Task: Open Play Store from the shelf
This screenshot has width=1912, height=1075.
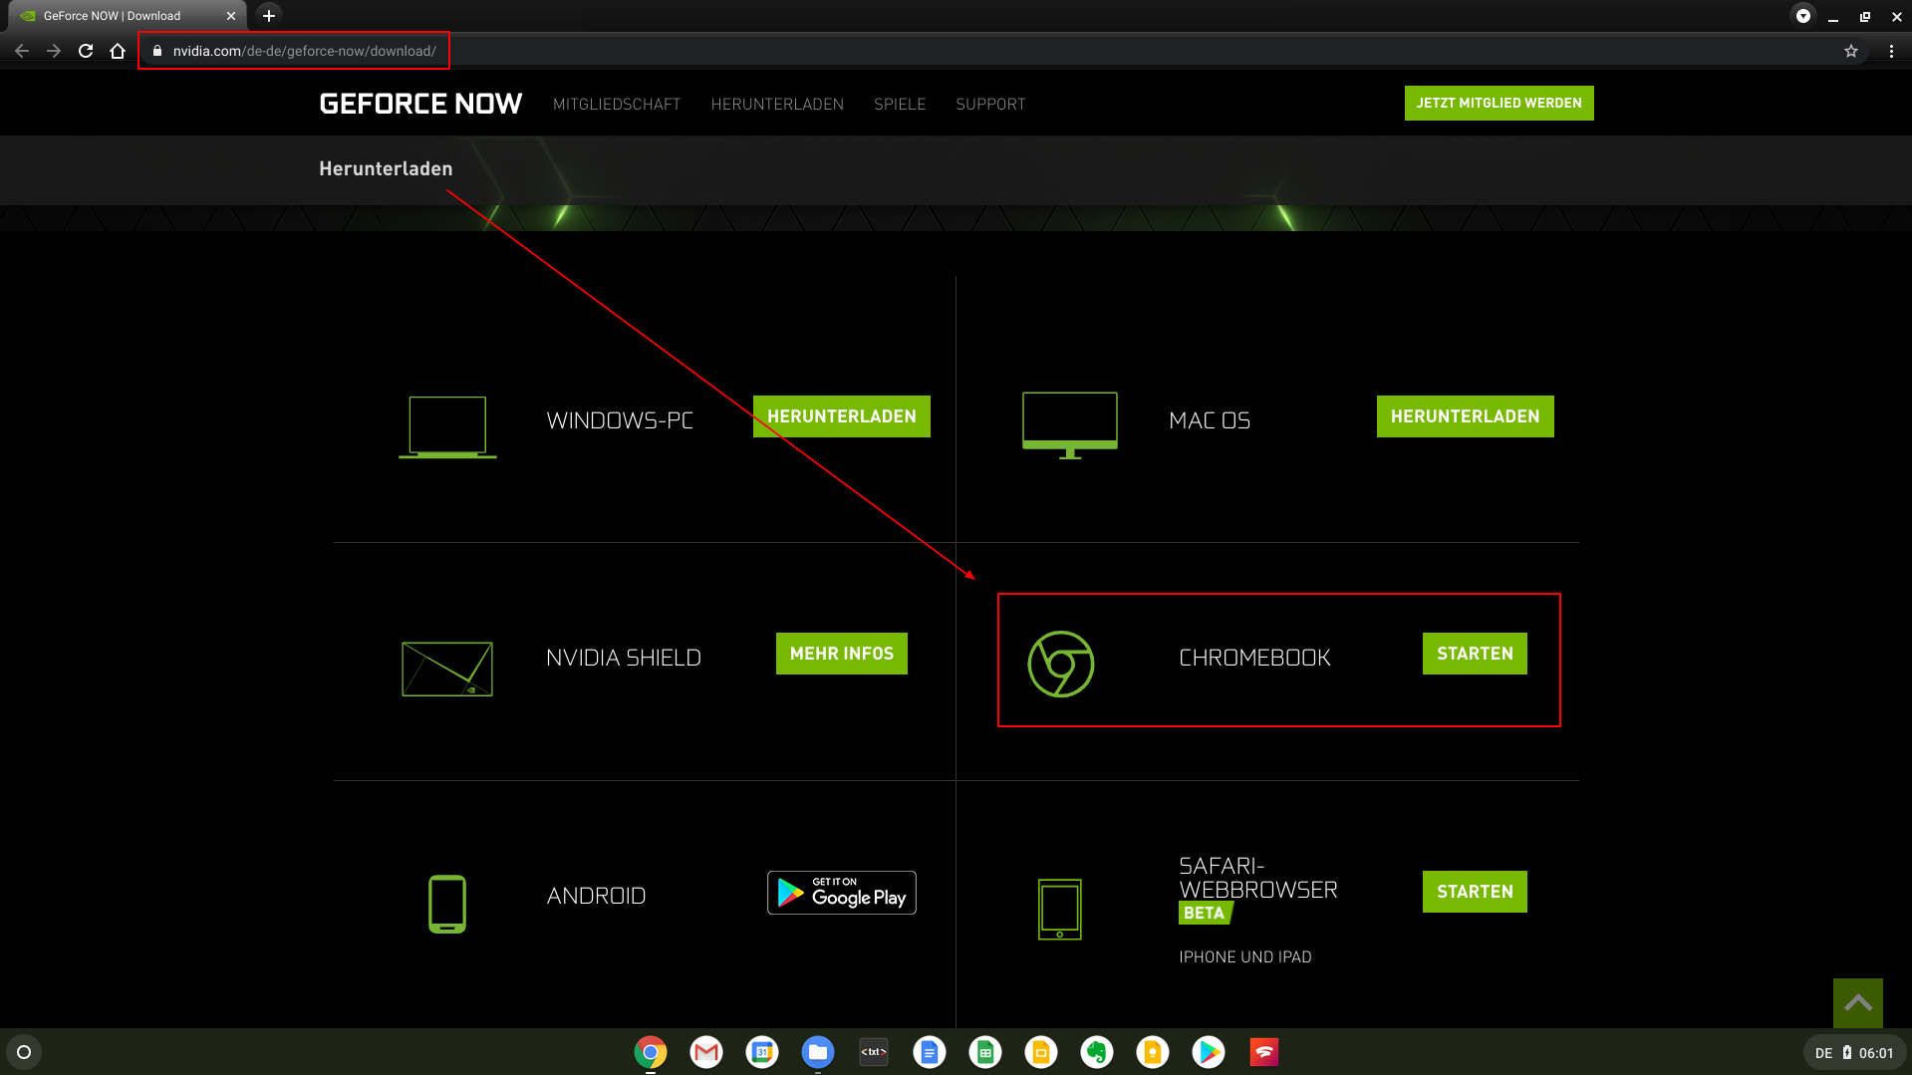Action: pyautogui.click(x=1209, y=1052)
